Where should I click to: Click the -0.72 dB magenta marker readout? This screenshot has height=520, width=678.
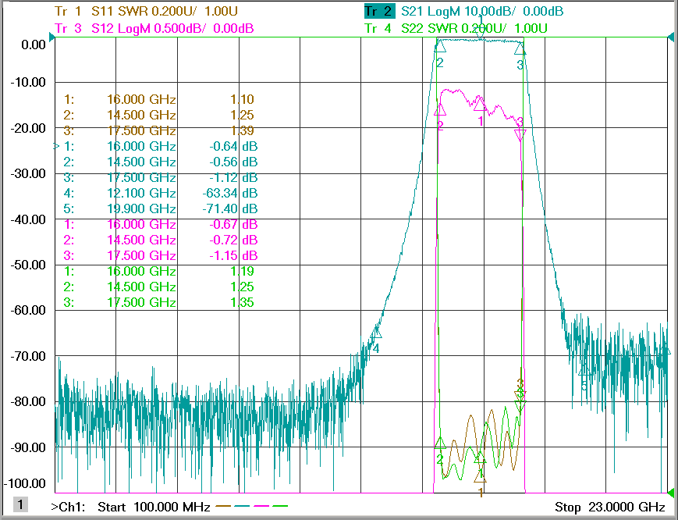(x=233, y=240)
